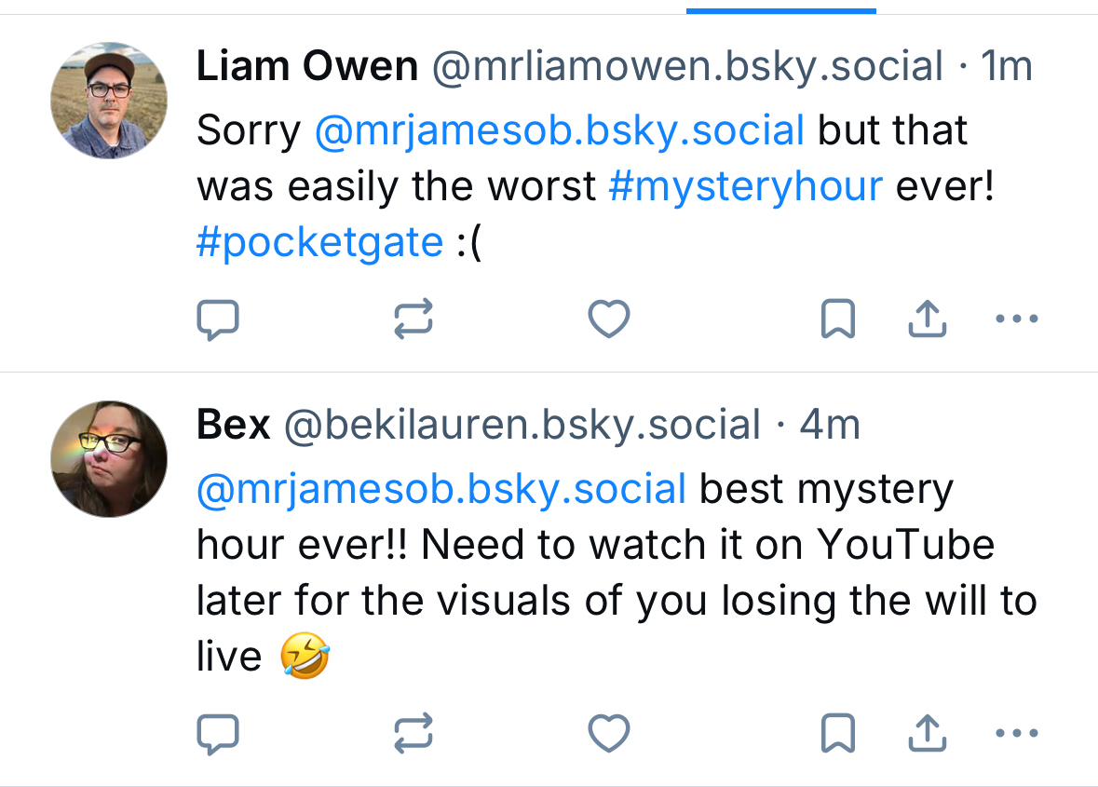
Task: Open @mrjamesob.bsky.social mention in Liam's post
Action: point(559,131)
